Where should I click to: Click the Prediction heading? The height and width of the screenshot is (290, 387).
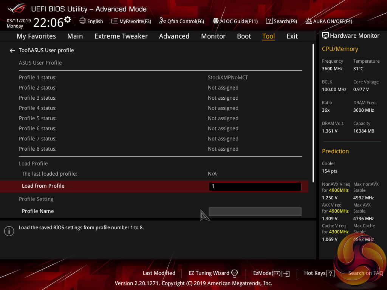tap(335, 151)
